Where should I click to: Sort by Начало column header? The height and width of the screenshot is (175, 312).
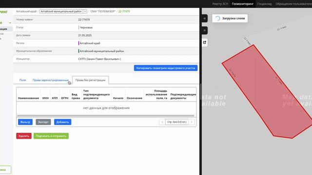tap(118, 98)
